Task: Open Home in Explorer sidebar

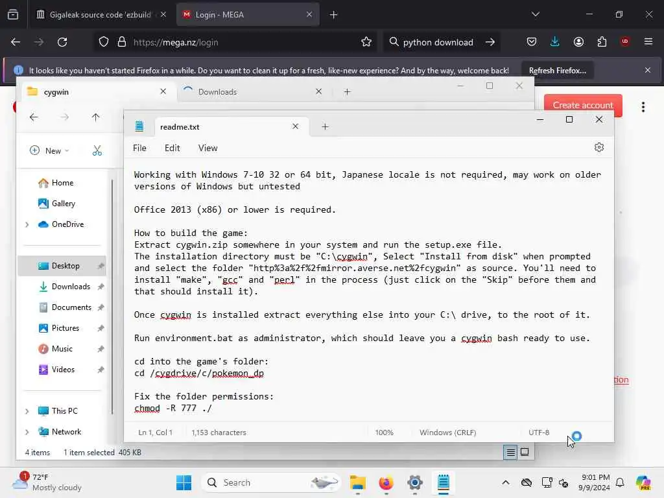Action: coord(62,182)
